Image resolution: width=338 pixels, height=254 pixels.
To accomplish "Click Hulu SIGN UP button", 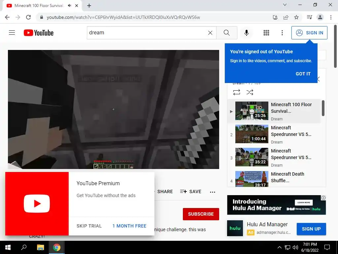I will (x=311, y=229).
